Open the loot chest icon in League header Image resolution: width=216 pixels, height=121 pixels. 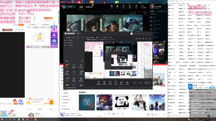117,6
